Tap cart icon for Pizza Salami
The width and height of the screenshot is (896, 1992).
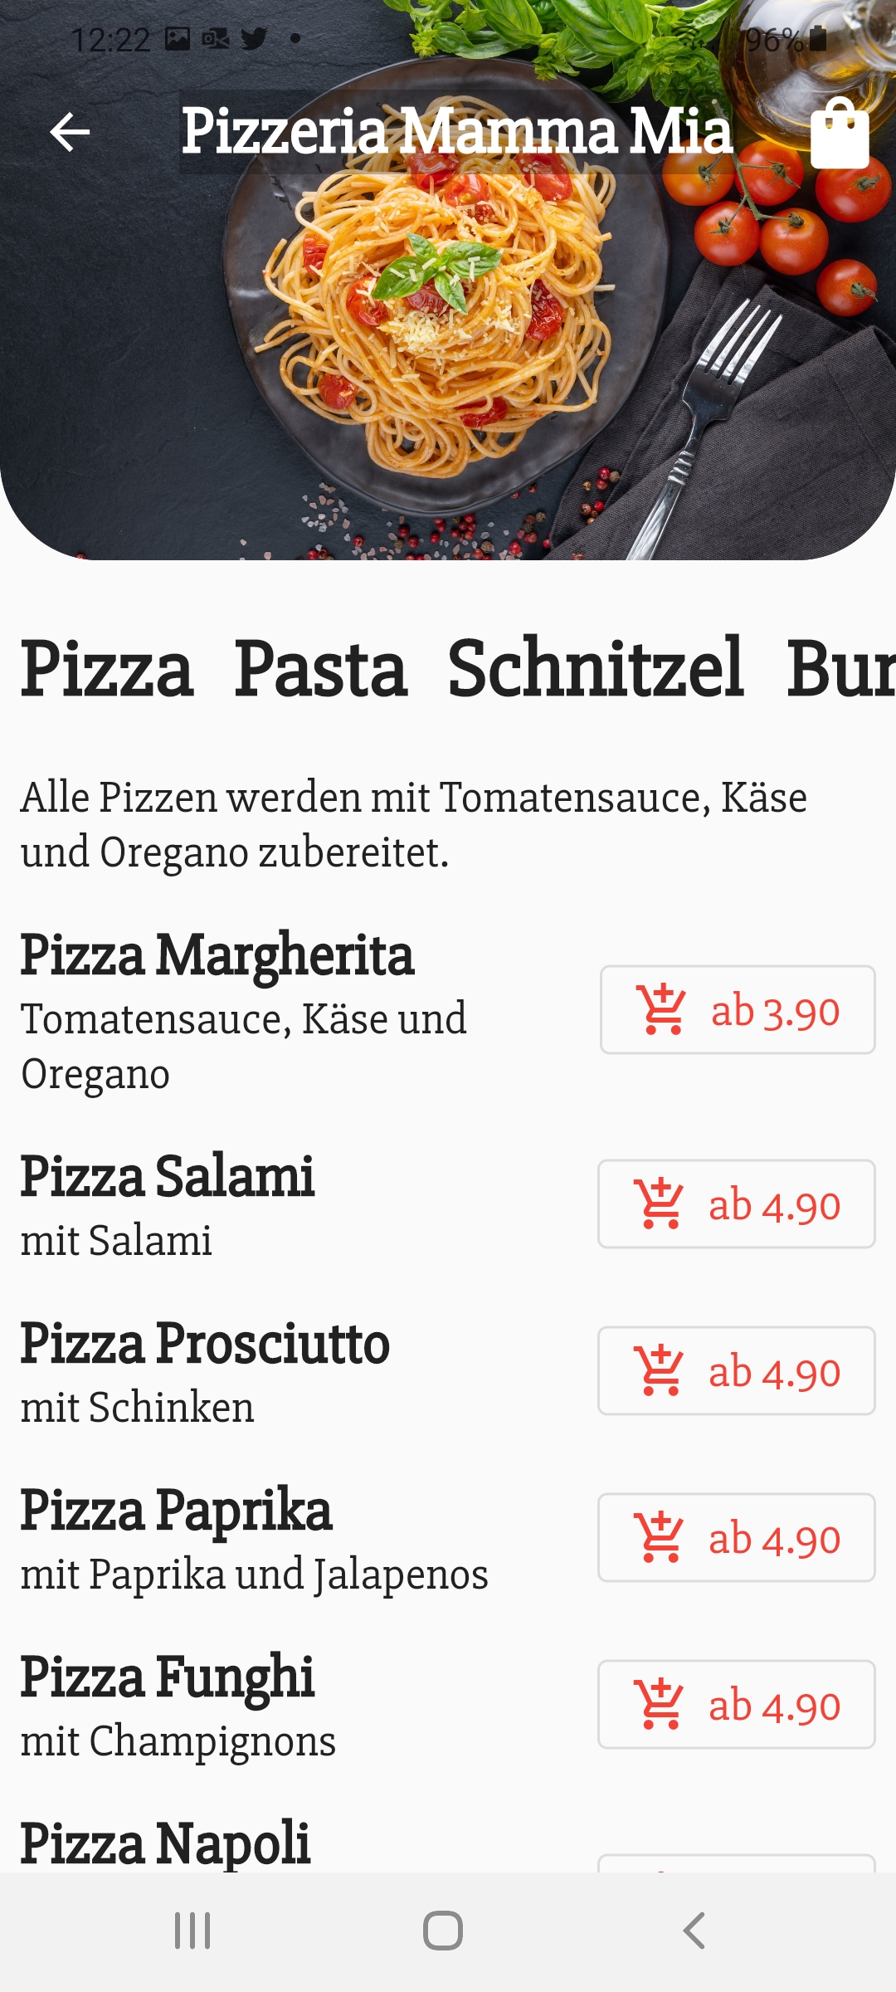(x=659, y=1203)
